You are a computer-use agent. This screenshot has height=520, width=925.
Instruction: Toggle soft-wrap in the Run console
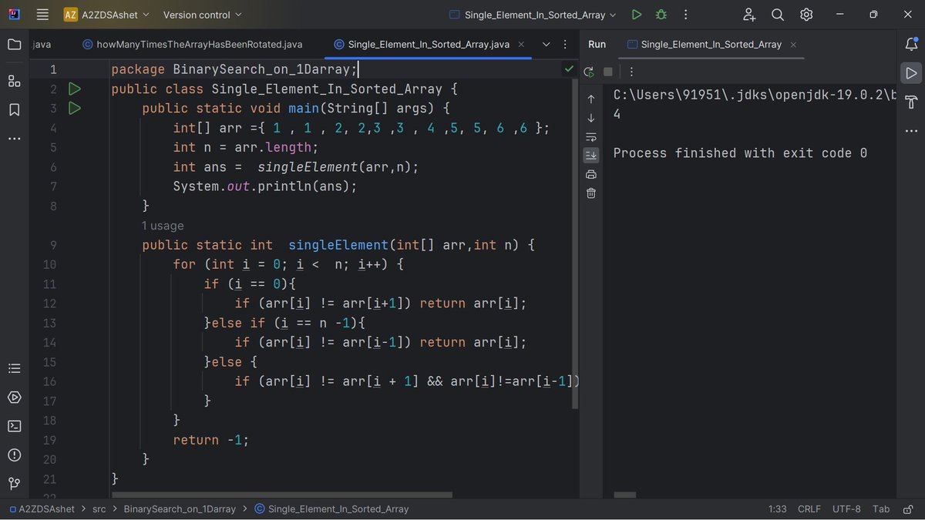(x=590, y=136)
